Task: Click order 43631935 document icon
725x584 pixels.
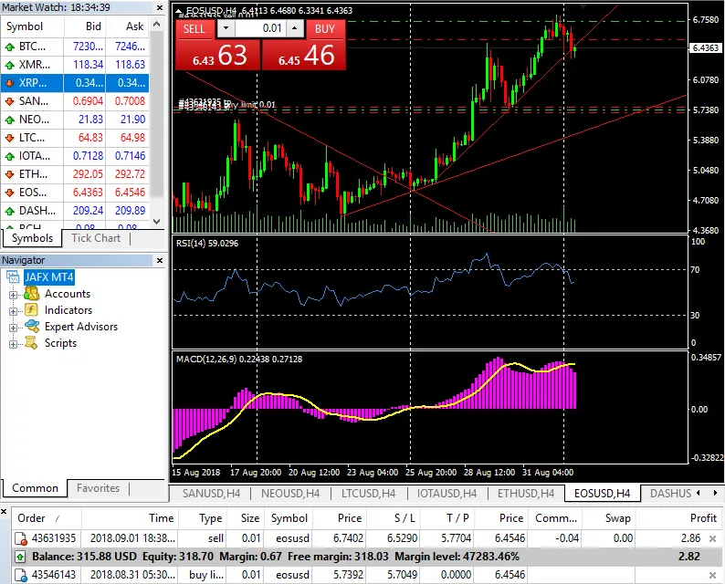Action: pos(21,538)
